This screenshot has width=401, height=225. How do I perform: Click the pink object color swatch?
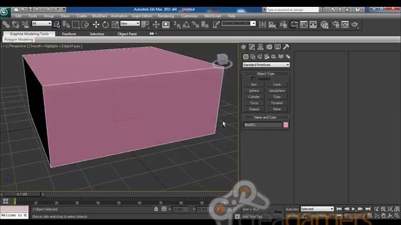(x=286, y=125)
